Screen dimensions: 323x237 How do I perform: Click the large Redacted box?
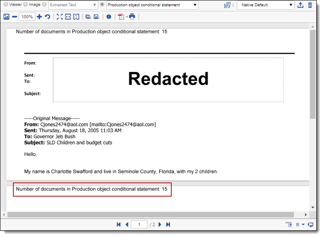click(168, 80)
